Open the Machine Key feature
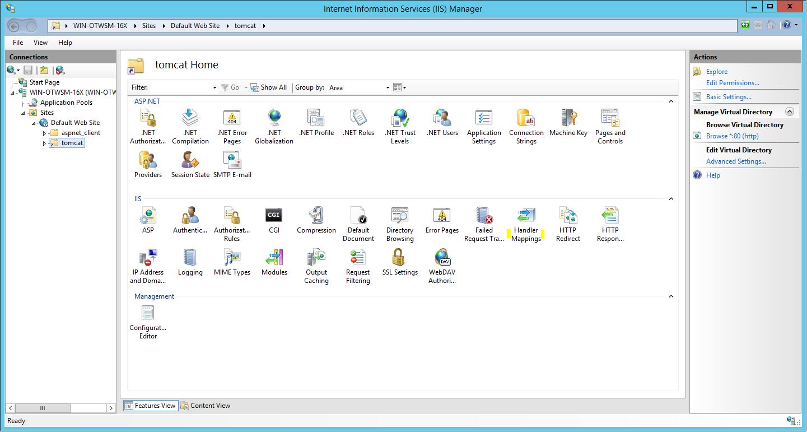Image resolution: width=807 pixels, height=432 pixels. click(568, 123)
